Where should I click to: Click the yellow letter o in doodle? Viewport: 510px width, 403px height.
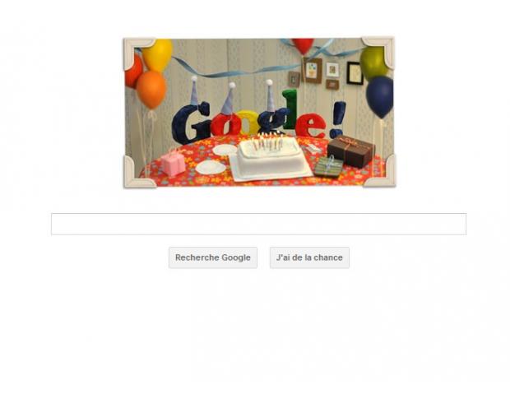click(x=247, y=123)
